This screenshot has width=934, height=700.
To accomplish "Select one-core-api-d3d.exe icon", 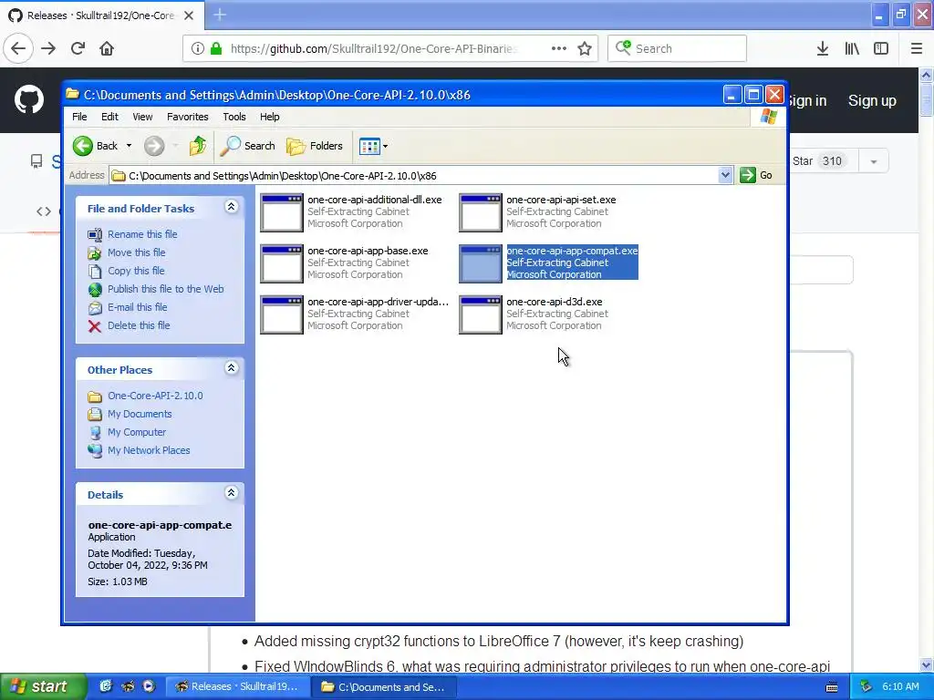I will click(480, 314).
